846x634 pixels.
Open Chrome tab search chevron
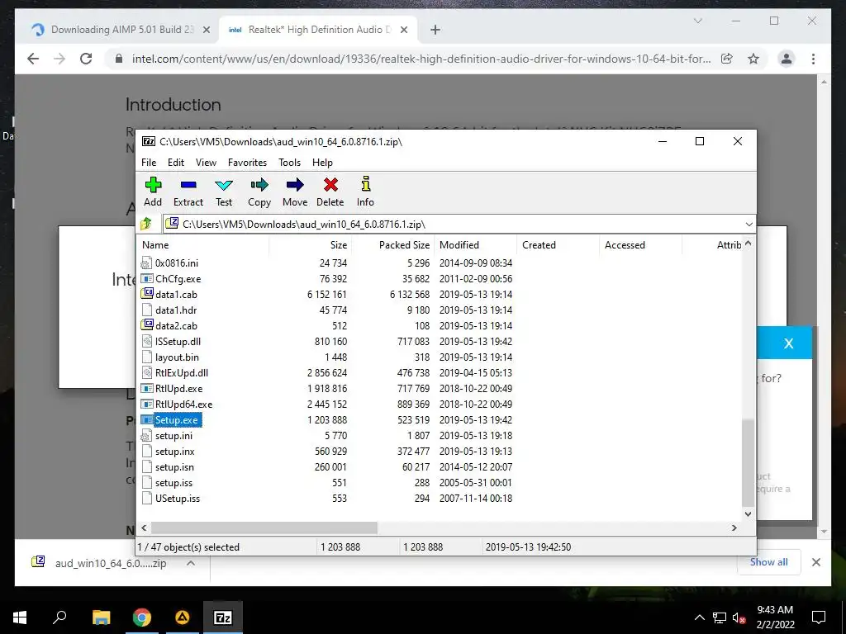point(697,21)
